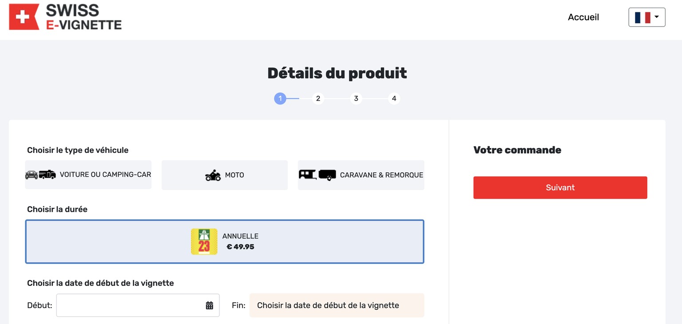
Task: Click the red Suivant button
Action: [x=560, y=187]
